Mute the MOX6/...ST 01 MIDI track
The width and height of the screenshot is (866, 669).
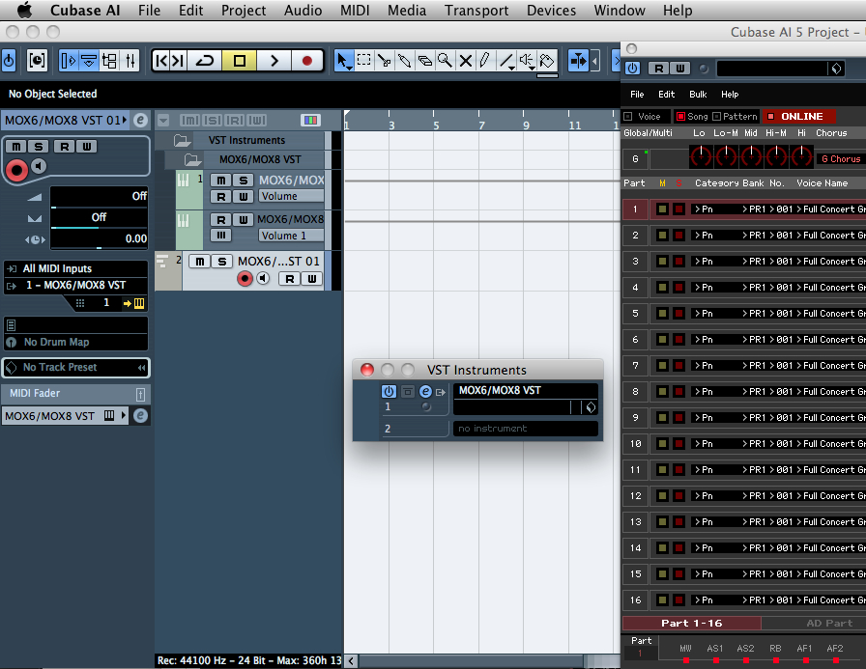click(199, 261)
